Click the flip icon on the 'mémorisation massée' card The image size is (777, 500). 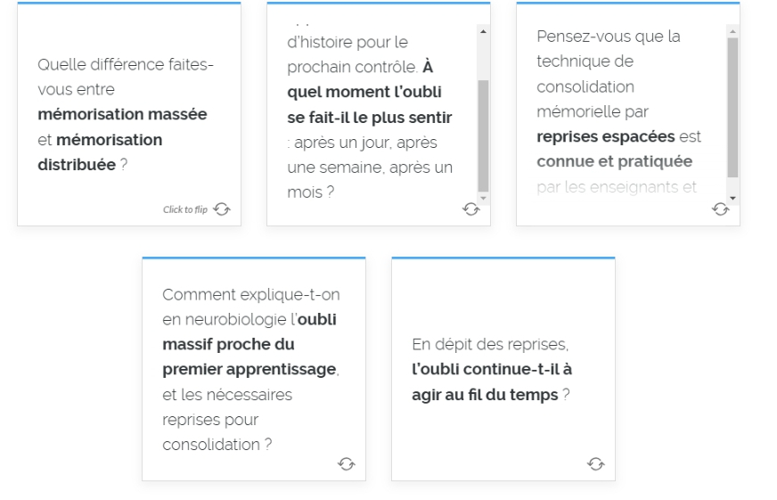click(222, 209)
